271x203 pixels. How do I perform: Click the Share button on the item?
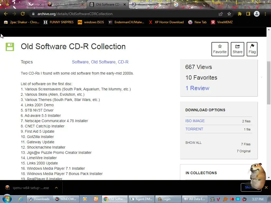(237, 49)
